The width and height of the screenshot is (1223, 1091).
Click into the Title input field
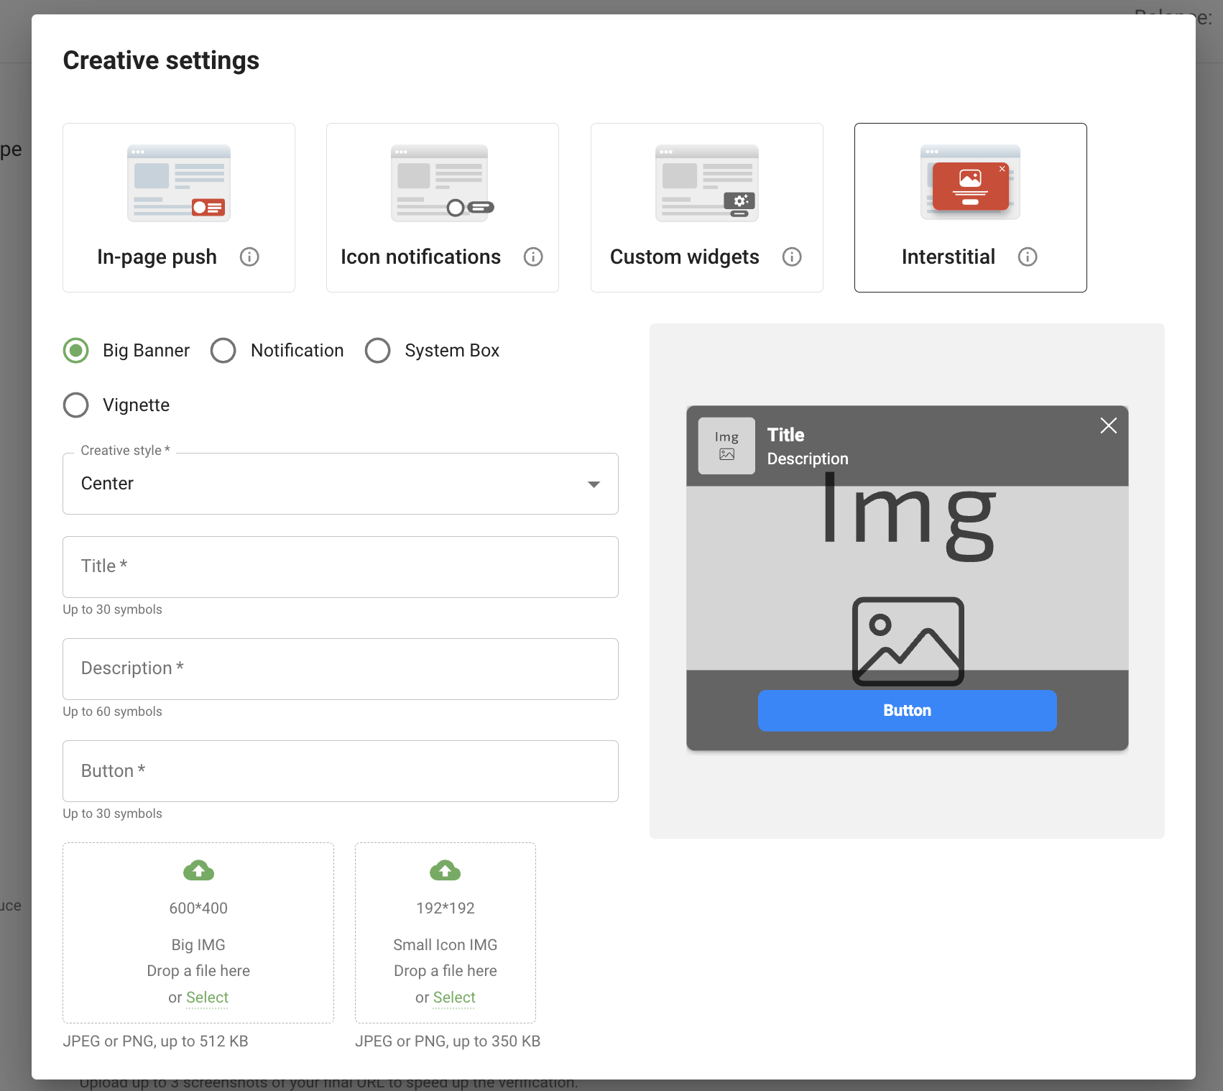point(340,567)
